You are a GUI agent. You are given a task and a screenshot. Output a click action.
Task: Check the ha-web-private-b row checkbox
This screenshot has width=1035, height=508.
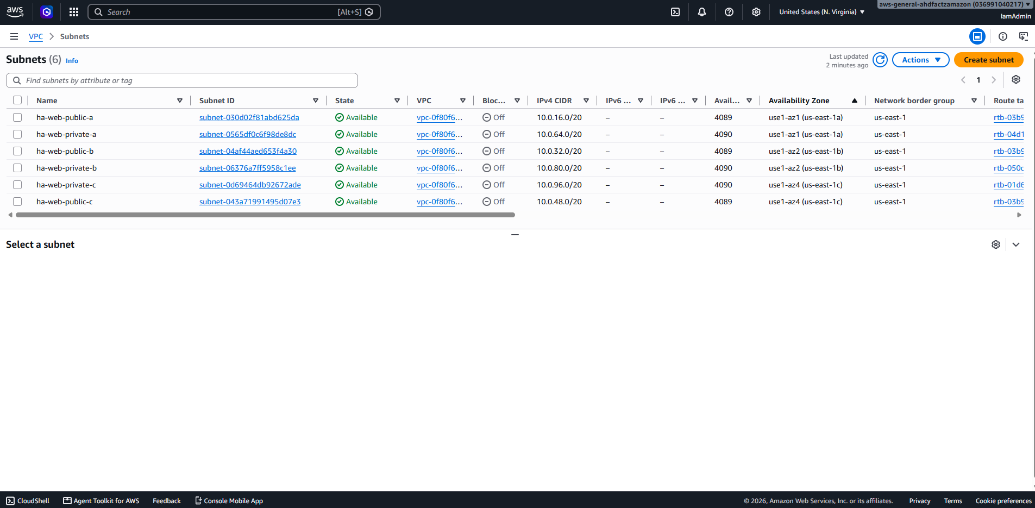tap(17, 168)
